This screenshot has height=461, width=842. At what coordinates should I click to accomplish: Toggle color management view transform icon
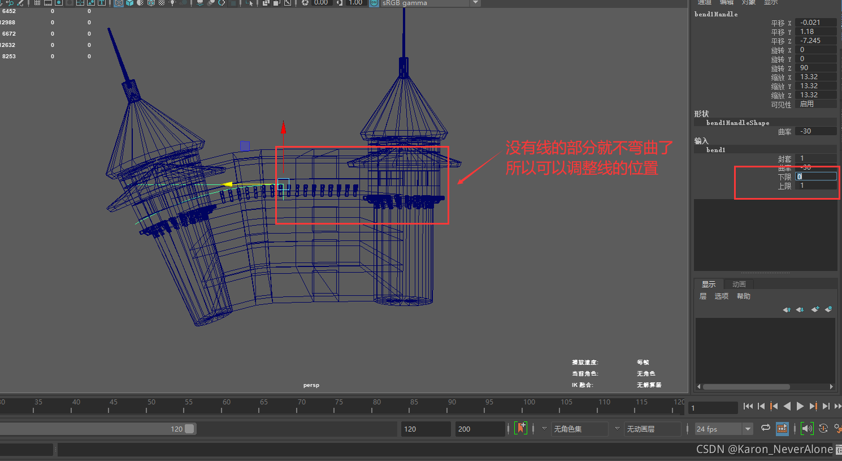point(374,3)
